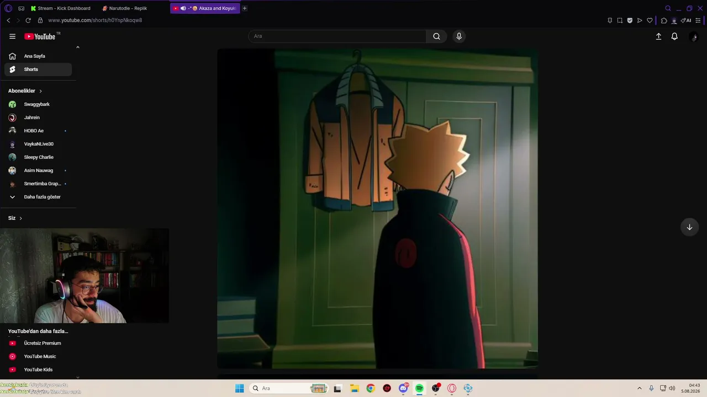Open the VaykaNLive30 subscription channel
This screenshot has height=397, width=707.
[38, 144]
